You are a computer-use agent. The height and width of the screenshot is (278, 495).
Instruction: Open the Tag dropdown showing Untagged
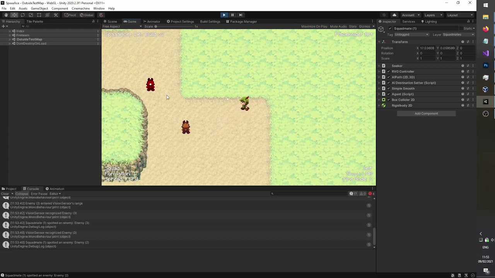pyautogui.click(x=411, y=35)
